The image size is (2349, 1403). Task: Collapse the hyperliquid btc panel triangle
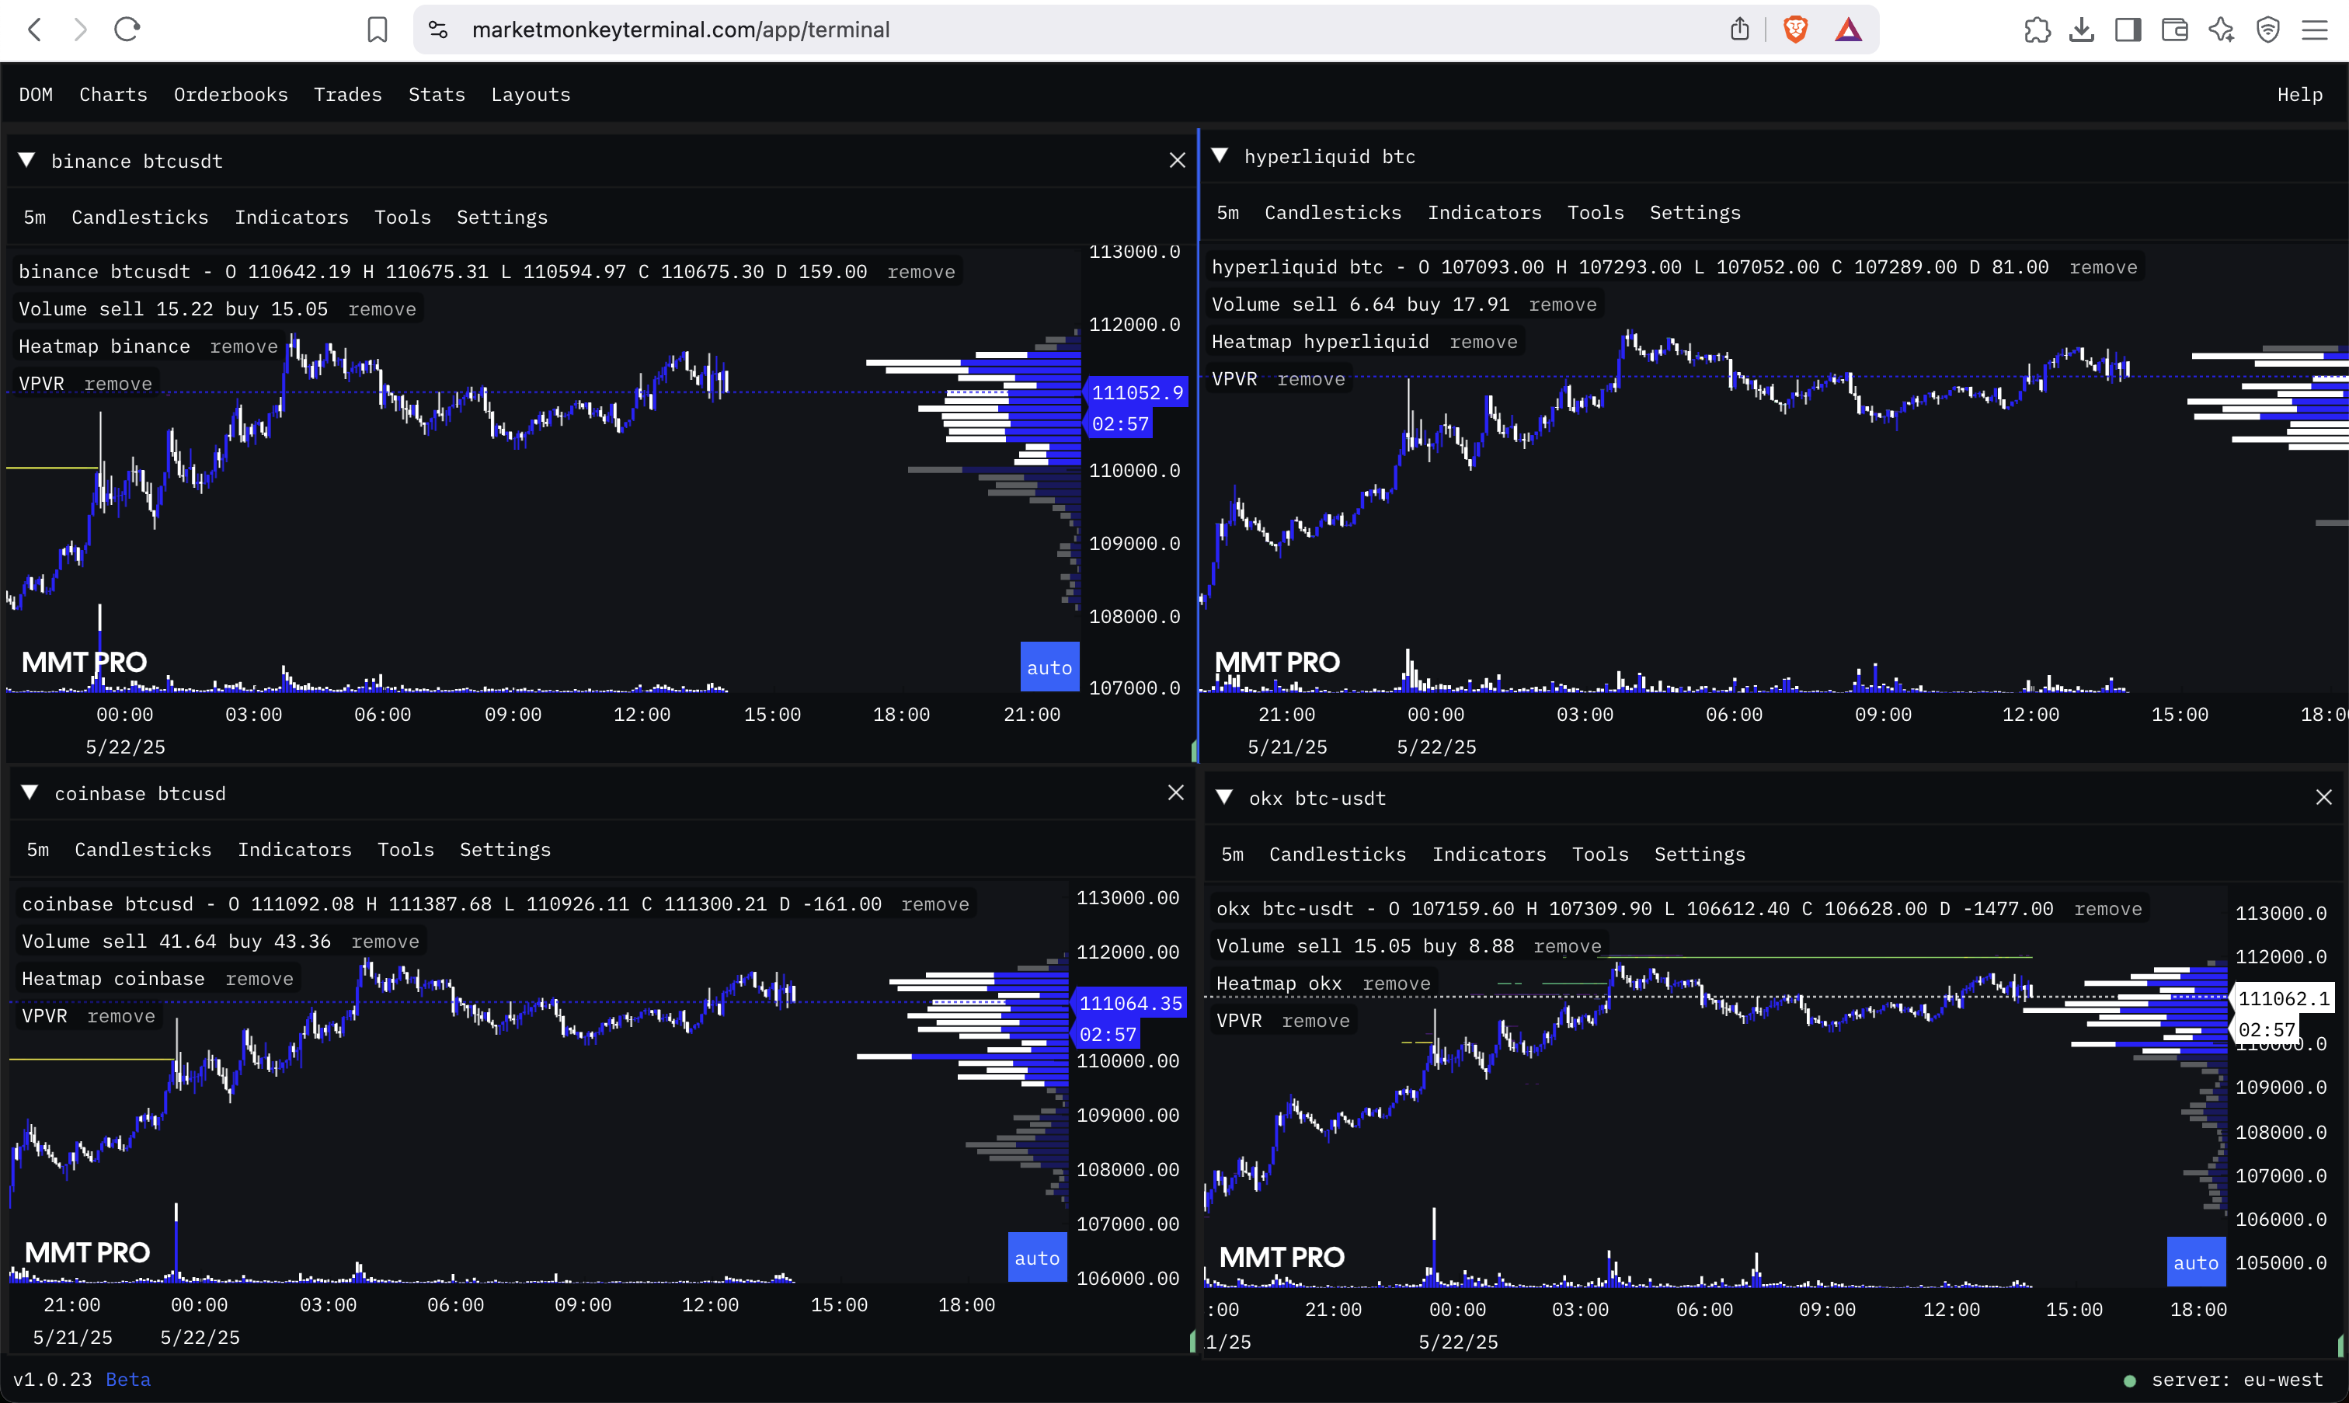coord(1220,155)
